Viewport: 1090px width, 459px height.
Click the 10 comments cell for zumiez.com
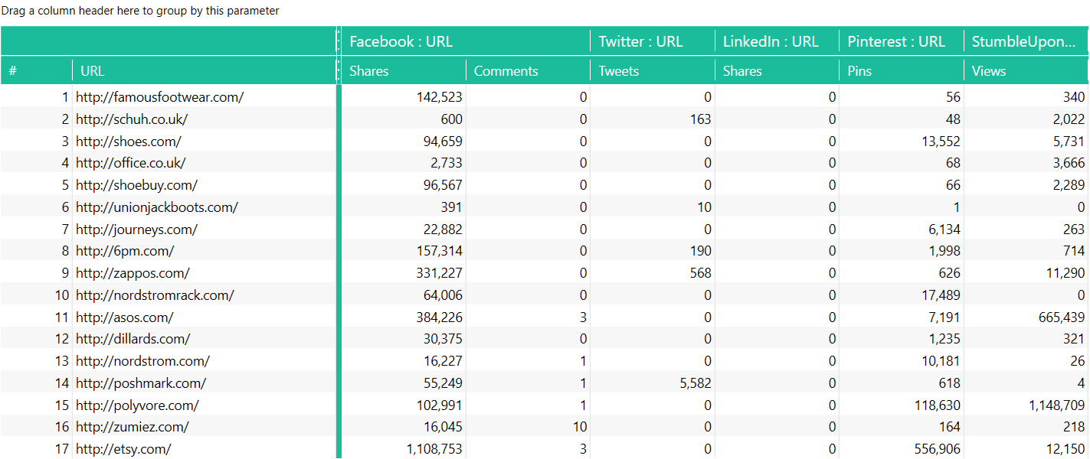coord(528,427)
